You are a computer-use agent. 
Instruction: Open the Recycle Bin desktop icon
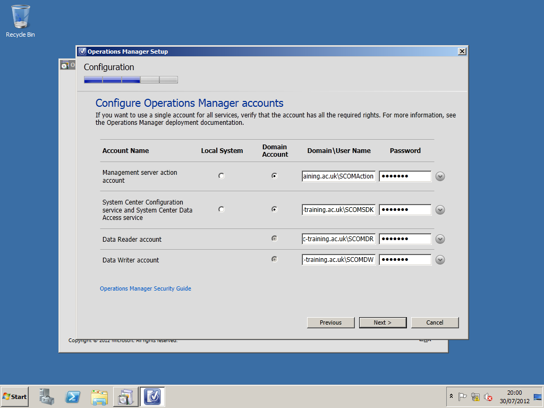pos(21,21)
